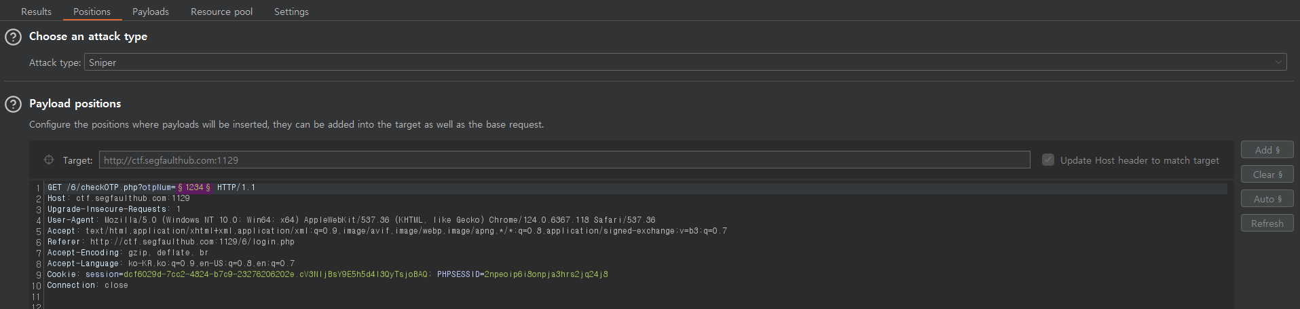Click the target crosshair icon
Image resolution: width=1300 pixels, height=309 pixels.
coord(49,160)
